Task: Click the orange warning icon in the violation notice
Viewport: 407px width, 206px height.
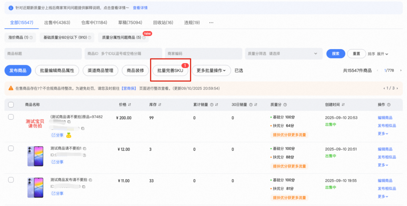Action: [11, 88]
